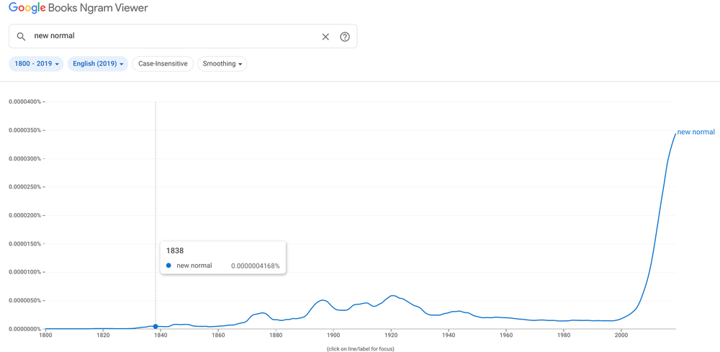
Task: Click the search magnifier icon
Action: [21, 37]
